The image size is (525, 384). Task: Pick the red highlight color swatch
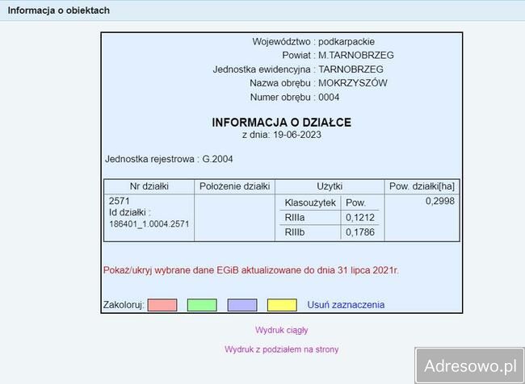pos(162,305)
